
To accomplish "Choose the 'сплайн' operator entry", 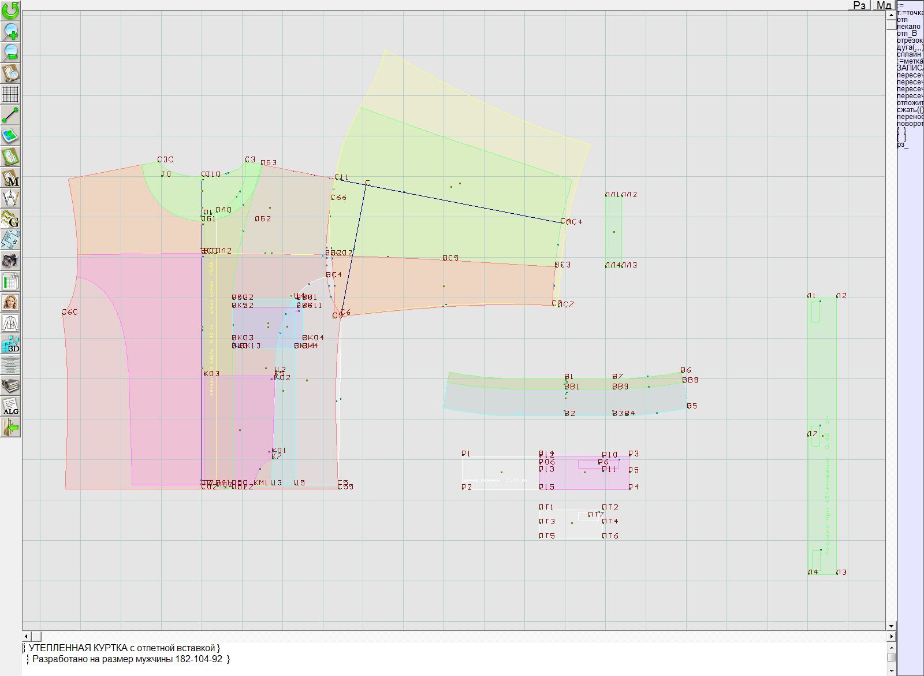I will pyautogui.click(x=909, y=54).
